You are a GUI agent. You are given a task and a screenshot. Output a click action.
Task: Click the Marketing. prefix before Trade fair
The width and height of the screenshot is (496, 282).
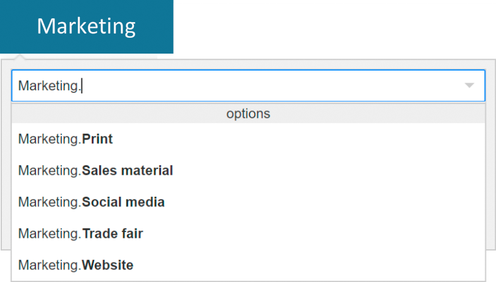click(49, 234)
